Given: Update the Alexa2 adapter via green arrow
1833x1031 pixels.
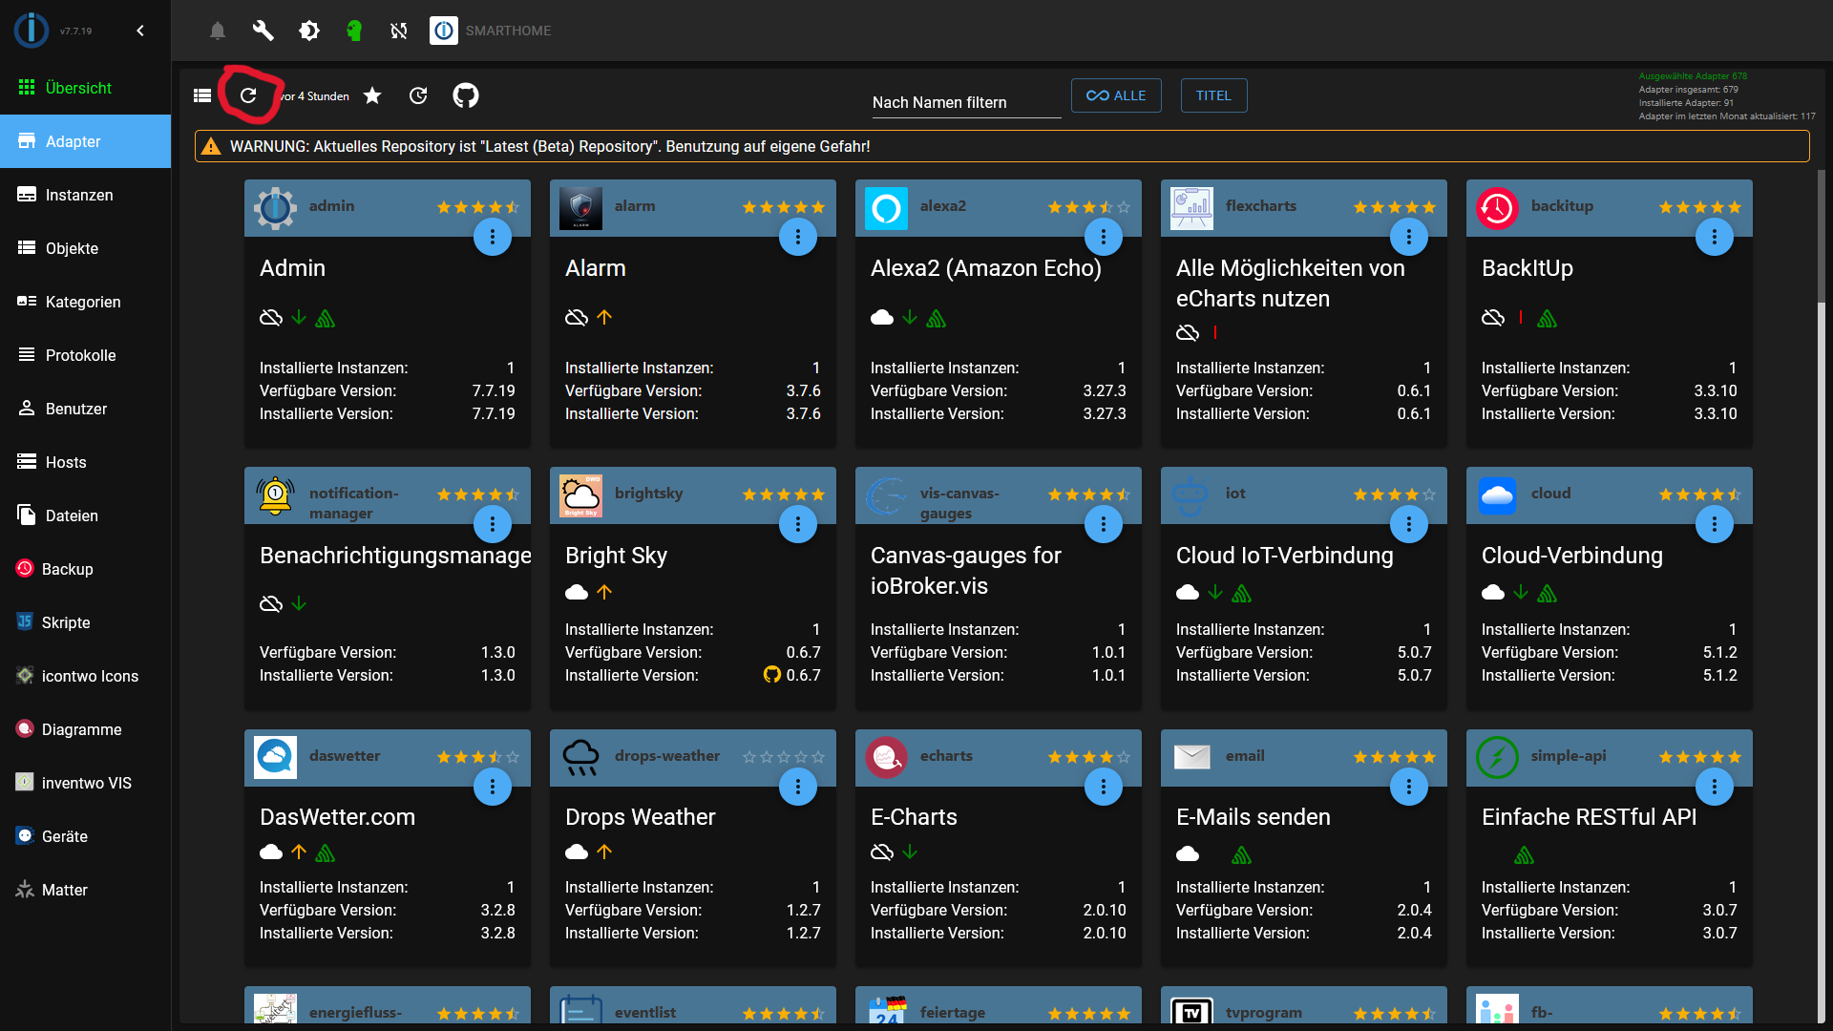Looking at the screenshot, I should [x=908, y=317].
